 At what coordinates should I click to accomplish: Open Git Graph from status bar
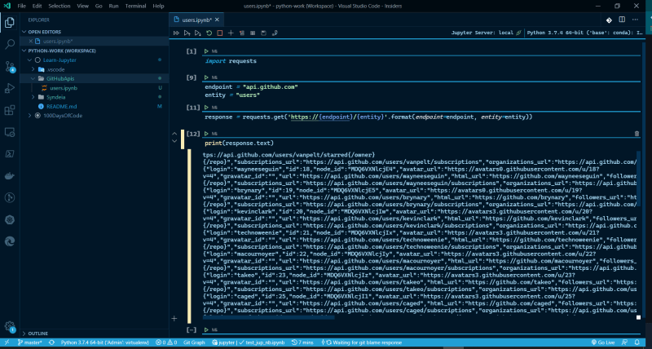tap(194, 342)
